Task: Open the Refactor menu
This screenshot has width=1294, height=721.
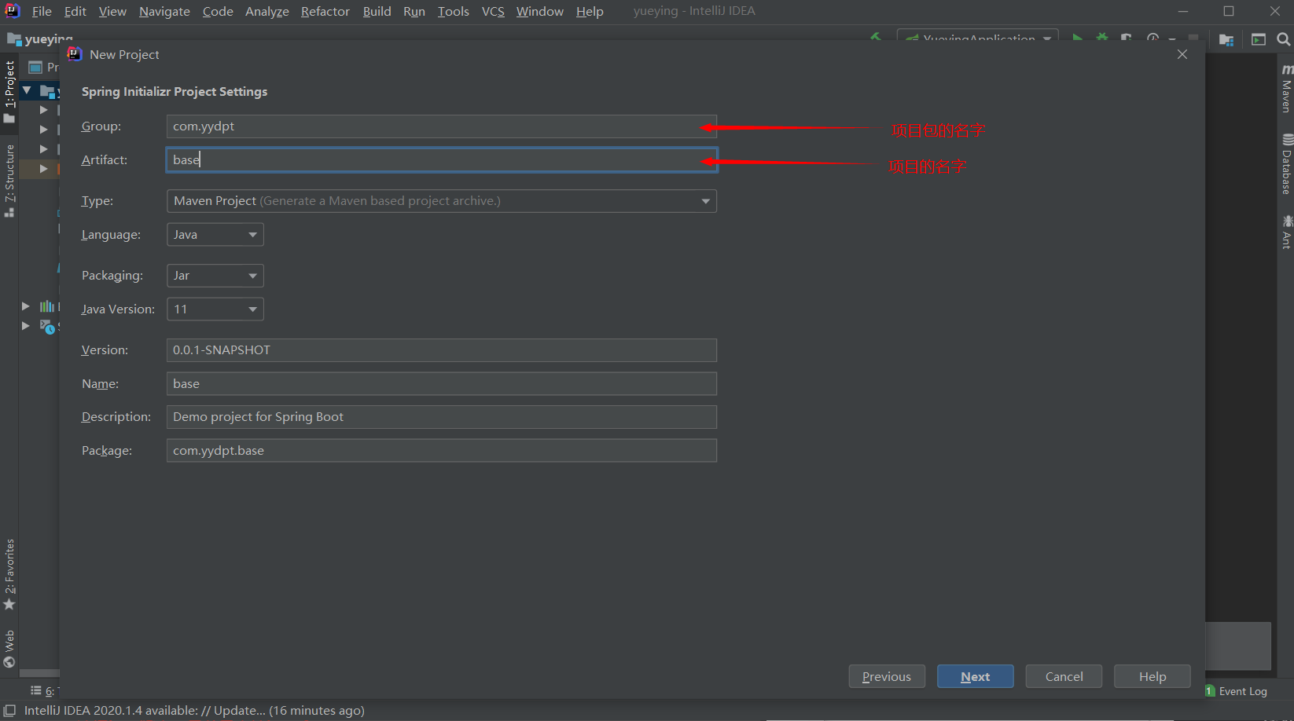Action: [325, 11]
